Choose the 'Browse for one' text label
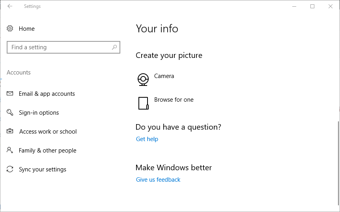The image size is (340, 212). click(x=174, y=100)
